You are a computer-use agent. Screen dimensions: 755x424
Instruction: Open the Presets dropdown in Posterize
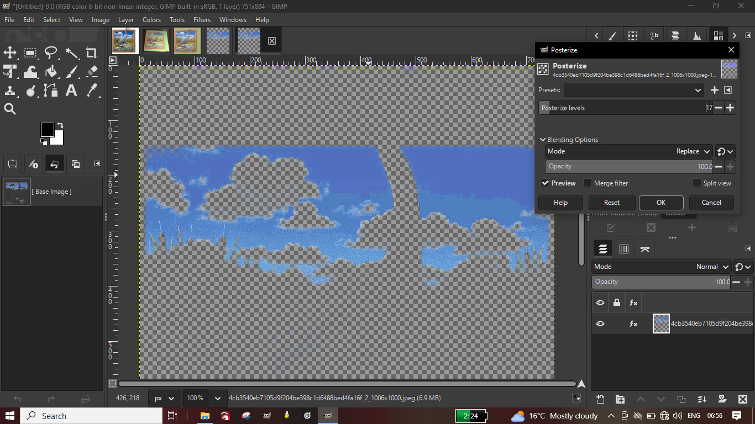pos(634,90)
